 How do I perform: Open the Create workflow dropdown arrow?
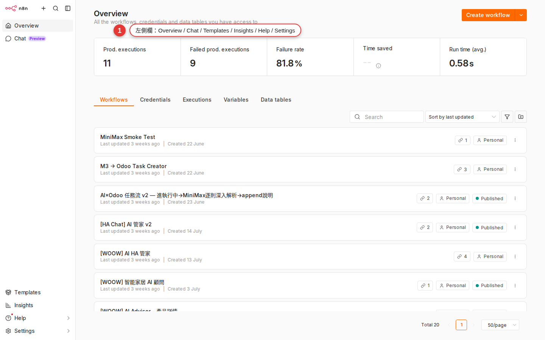521,15
